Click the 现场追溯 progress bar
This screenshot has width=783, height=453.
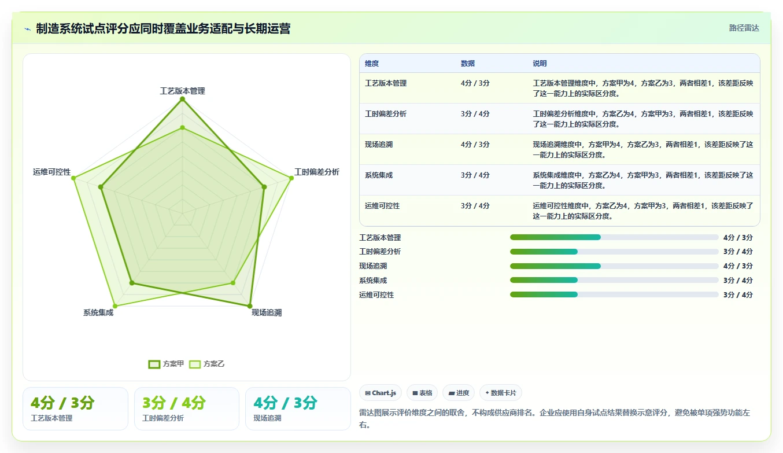point(614,266)
